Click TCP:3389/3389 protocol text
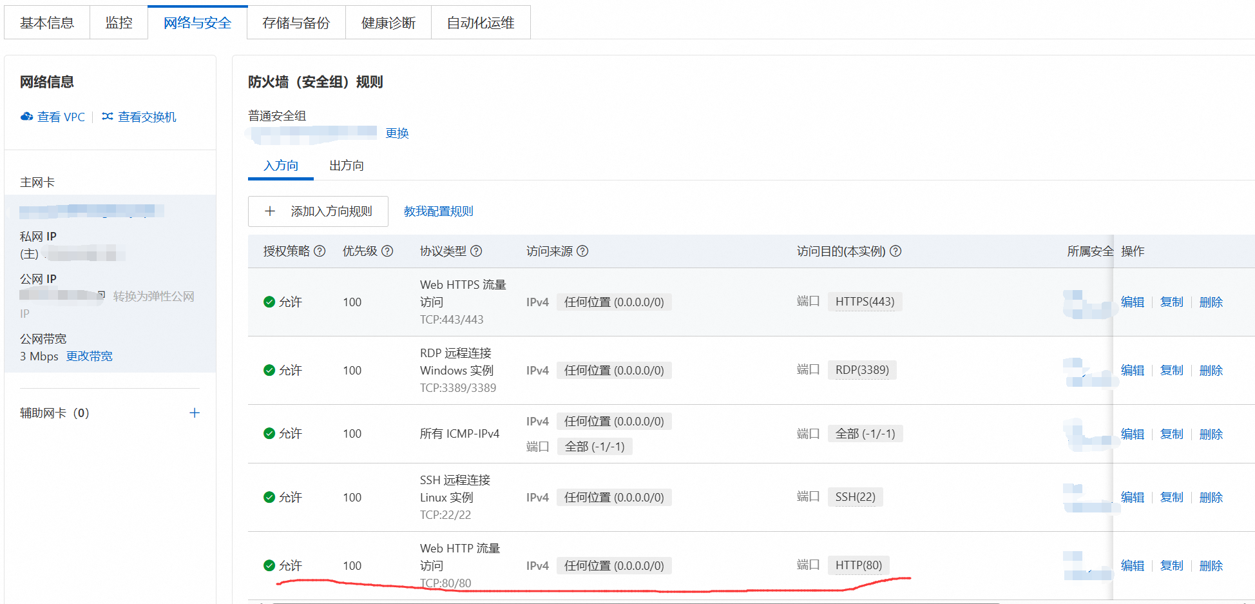This screenshot has height=604, width=1255. tap(458, 387)
